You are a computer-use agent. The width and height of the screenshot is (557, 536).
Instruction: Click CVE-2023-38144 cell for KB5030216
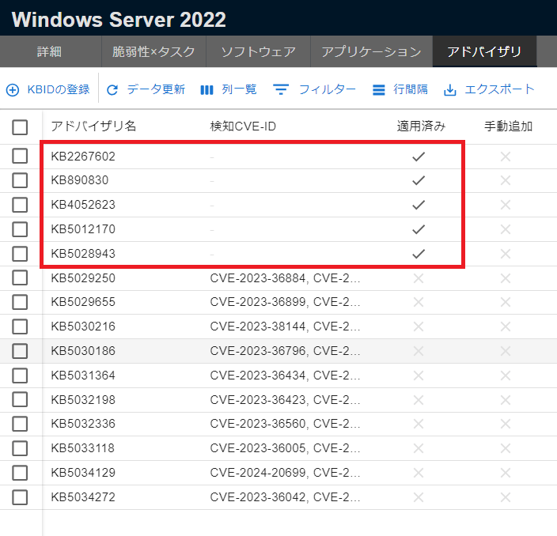[x=286, y=327]
